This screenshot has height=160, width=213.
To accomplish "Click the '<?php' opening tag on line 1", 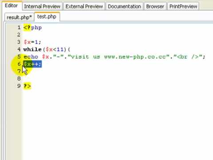I will tap(32, 28).
